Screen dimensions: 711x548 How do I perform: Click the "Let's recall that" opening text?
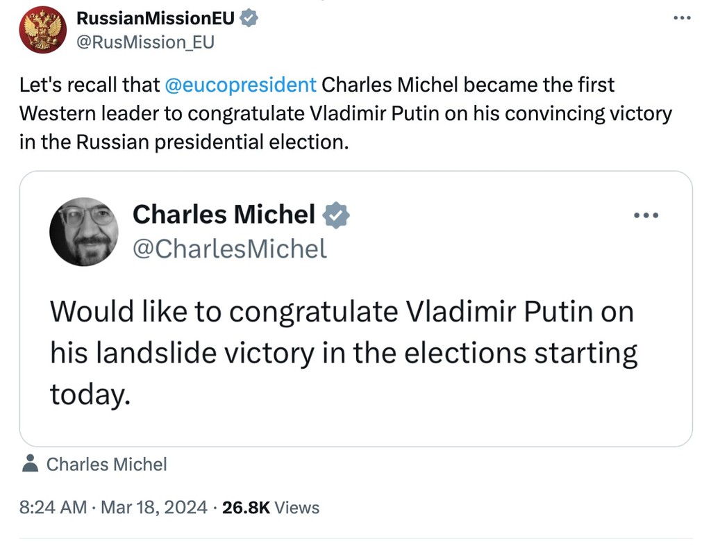90,85
